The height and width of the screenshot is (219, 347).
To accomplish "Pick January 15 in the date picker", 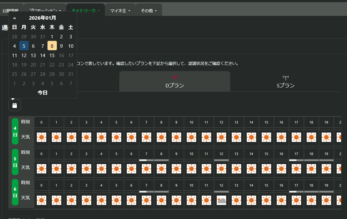I will pos(52,56).
